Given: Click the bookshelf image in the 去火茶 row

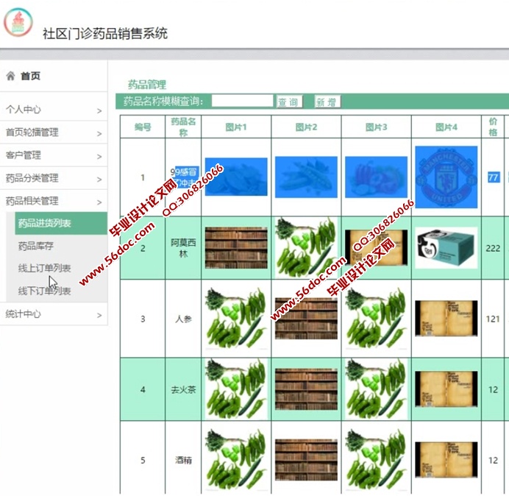Looking at the screenshot, I should (x=306, y=389).
